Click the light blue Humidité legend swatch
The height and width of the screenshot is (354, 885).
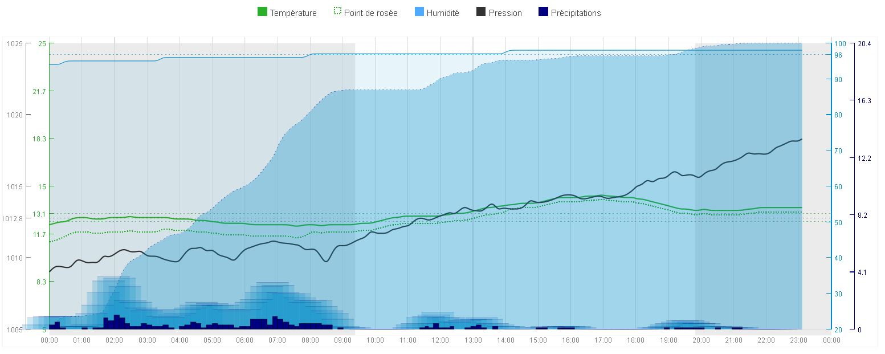point(419,13)
